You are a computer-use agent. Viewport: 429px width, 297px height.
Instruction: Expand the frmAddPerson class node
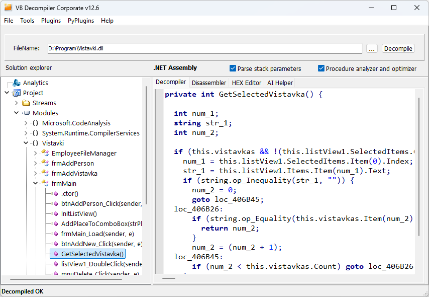point(36,164)
